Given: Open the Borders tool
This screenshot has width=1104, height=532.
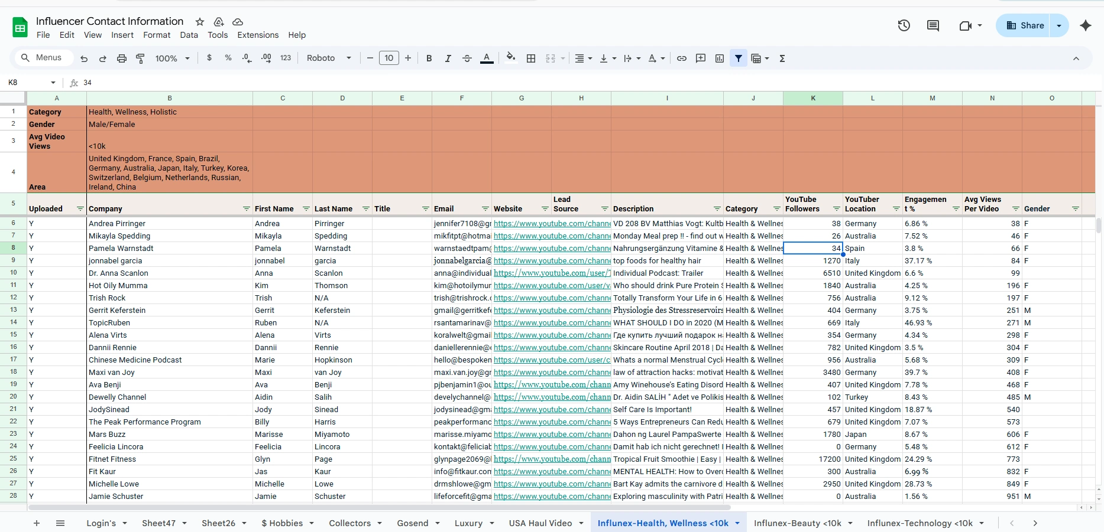Looking at the screenshot, I should [531, 58].
